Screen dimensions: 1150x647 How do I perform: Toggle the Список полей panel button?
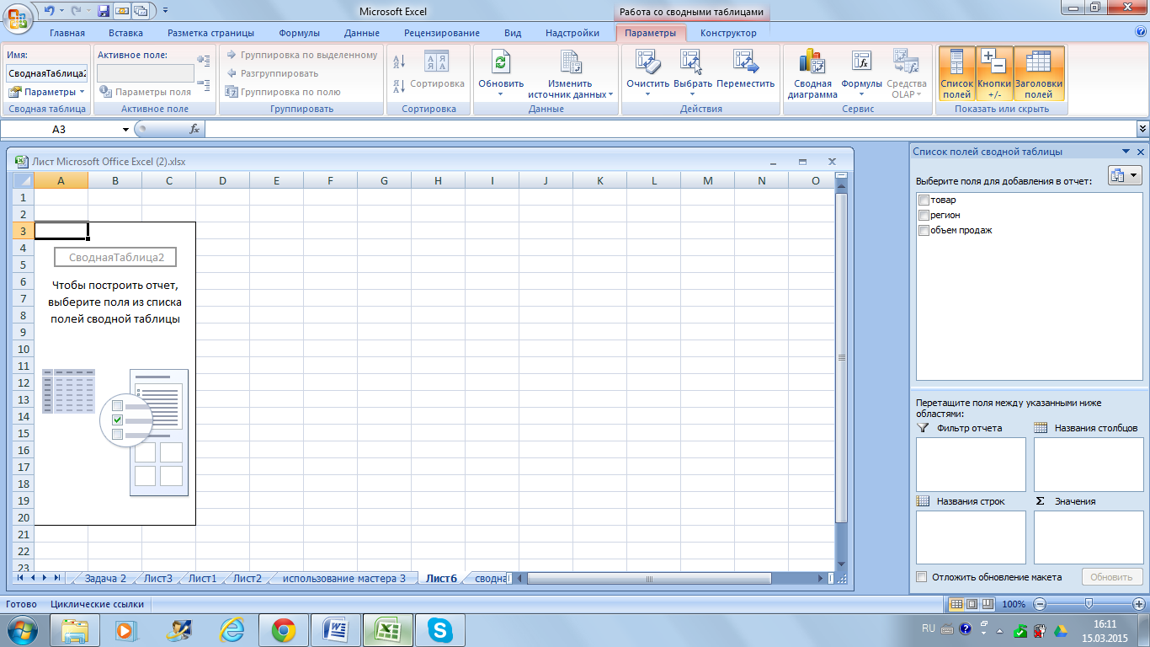click(956, 74)
